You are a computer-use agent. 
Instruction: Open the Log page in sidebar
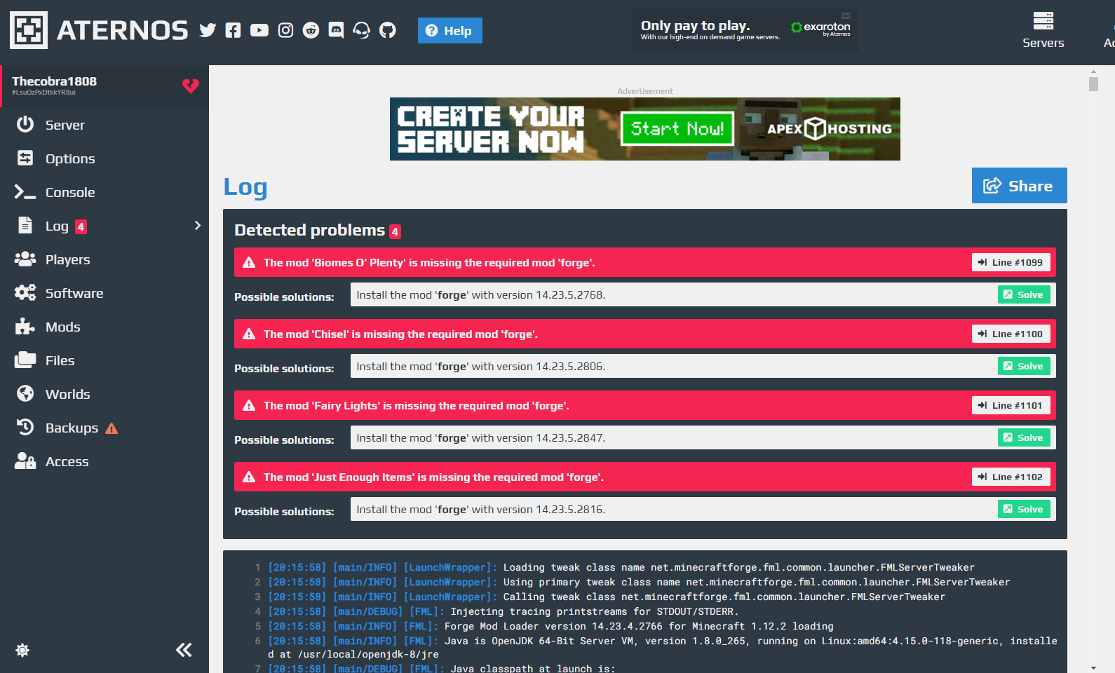click(57, 226)
